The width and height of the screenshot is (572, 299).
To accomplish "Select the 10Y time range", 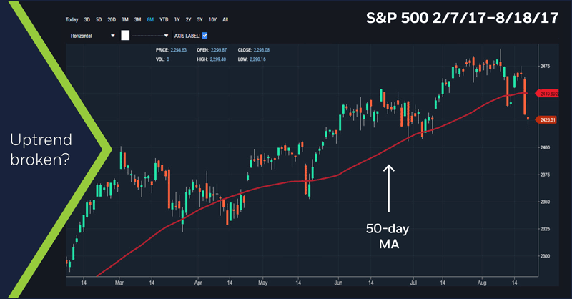I will (212, 19).
